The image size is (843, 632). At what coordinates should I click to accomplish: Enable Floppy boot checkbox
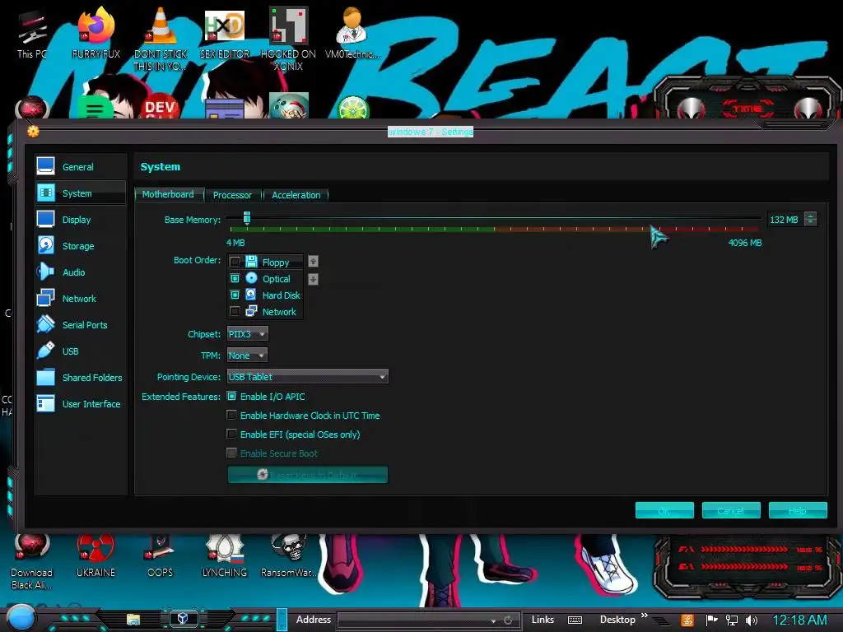235,262
